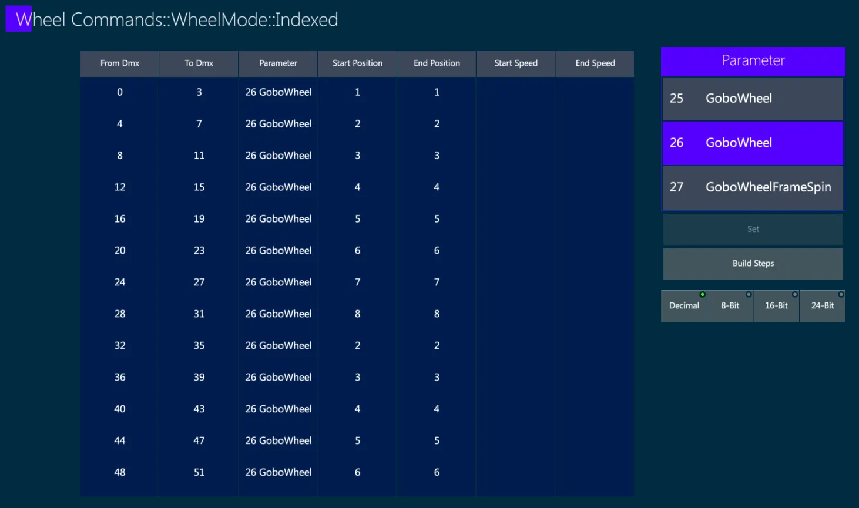Select To Dmx cell with value 43
Viewport: 859px width, 508px height.
pyautogui.click(x=199, y=409)
